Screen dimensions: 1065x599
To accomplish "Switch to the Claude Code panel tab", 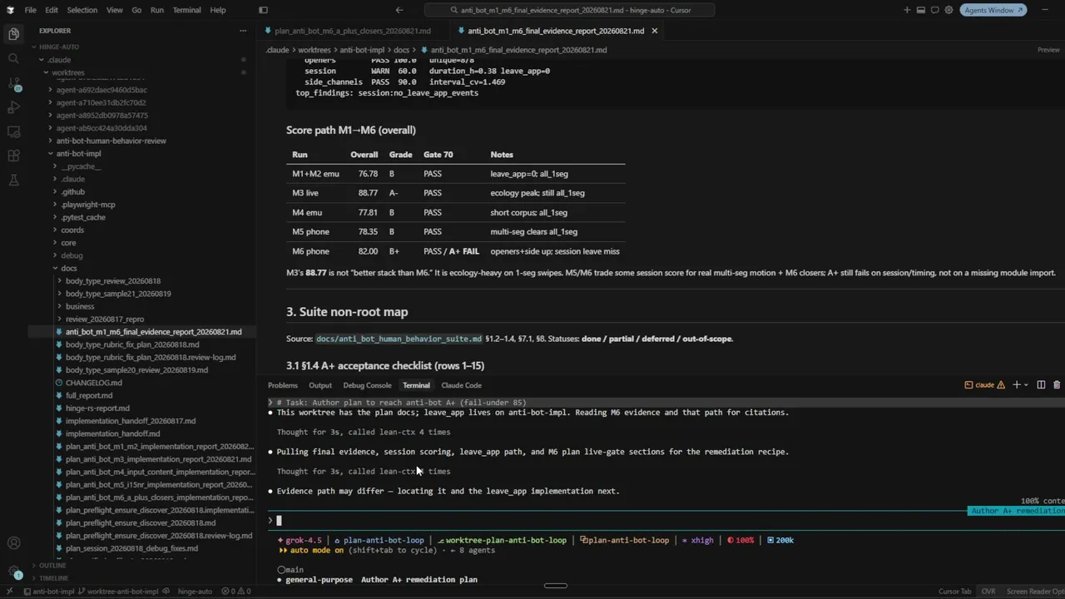I will point(461,385).
